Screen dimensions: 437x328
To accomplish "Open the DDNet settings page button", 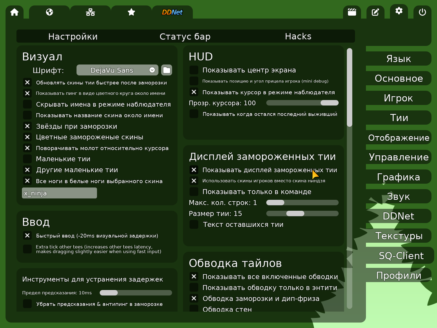I will coord(399,216).
